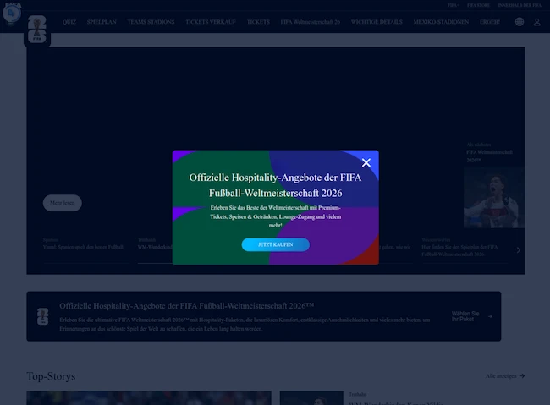Visit the FIFA STORE link
The image size is (550, 405).
pyautogui.click(x=478, y=5)
